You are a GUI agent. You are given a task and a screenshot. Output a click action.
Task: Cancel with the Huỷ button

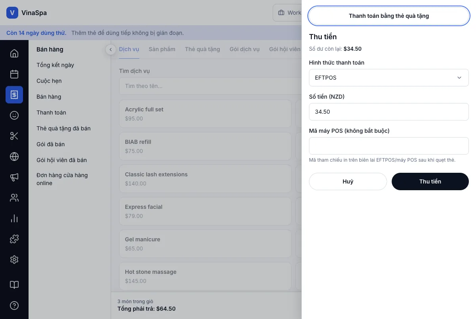pos(348,181)
